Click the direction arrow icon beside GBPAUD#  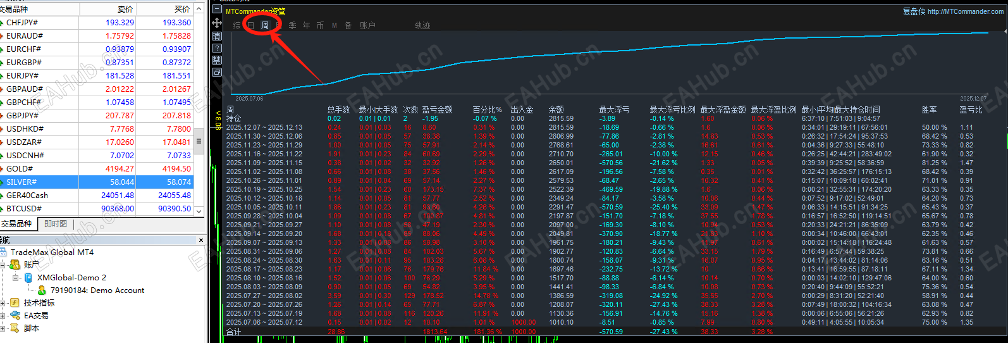[x=1, y=89]
